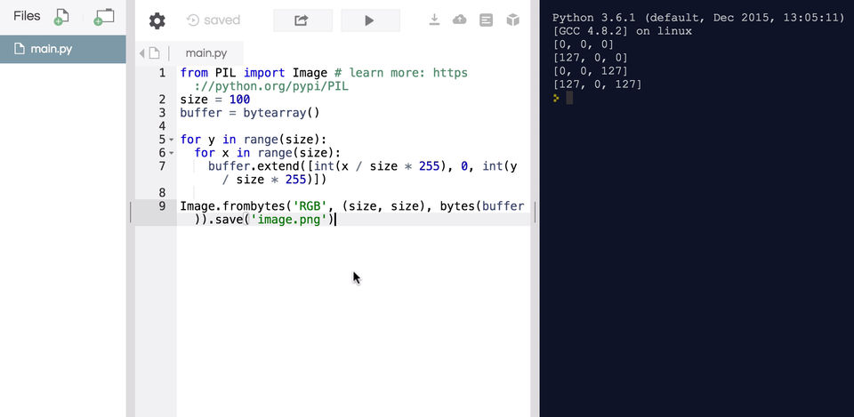Click the console prompt input
Image resolution: width=854 pixels, height=417 pixels.
click(569, 98)
